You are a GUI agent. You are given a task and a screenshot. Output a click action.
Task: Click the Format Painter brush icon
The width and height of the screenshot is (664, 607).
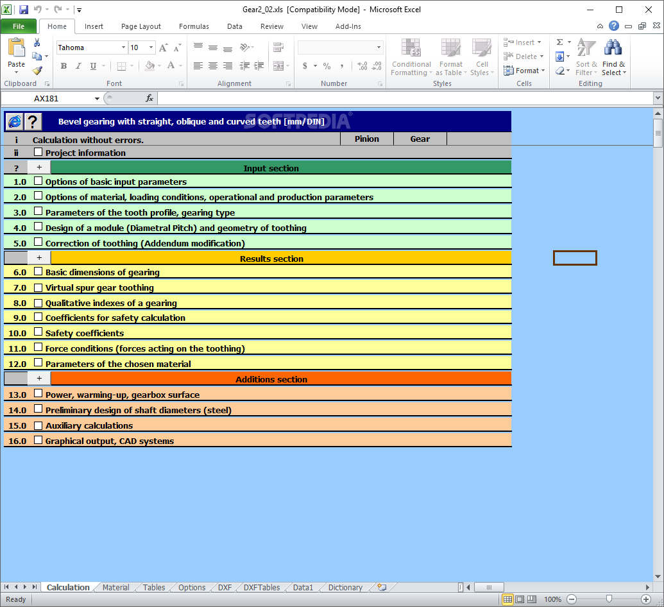pos(37,71)
